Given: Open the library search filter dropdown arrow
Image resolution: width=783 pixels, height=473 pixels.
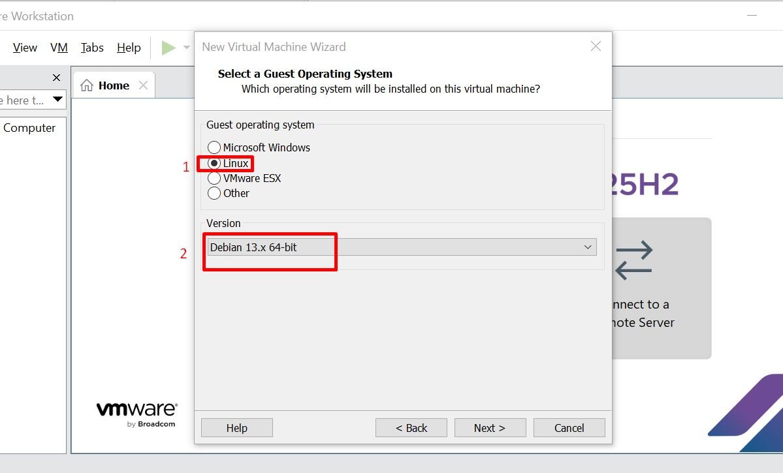Looking at the screenshot, I should [x=57, y=100].
